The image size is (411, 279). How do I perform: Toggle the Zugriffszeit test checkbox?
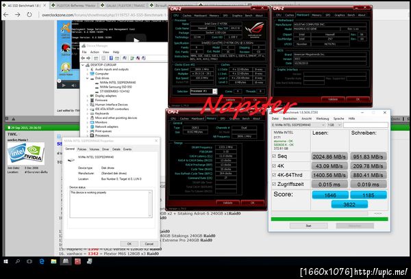274,184
